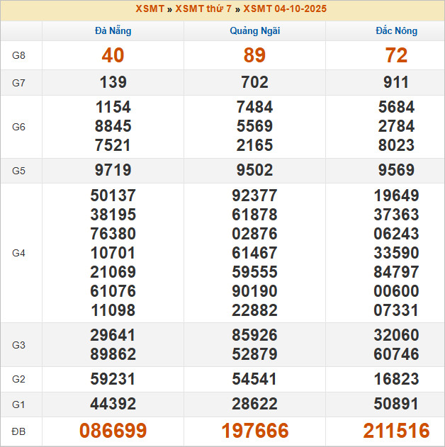Viewport: 445px width, 447px height.
Task: Select Quảng Ngãi G8 number 89
Action: [254, 56]
